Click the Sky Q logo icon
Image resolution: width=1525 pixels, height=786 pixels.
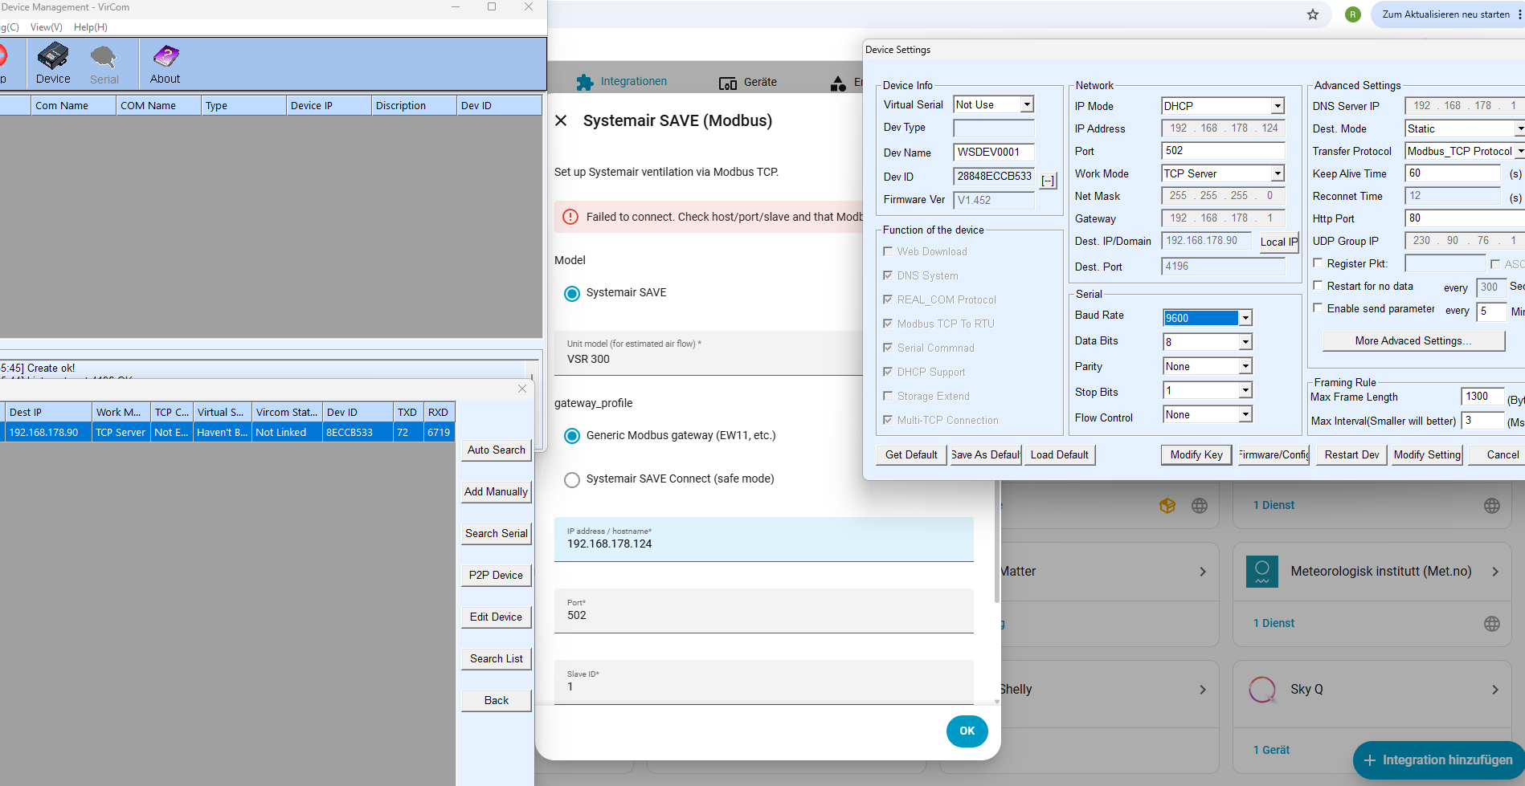pos(1262,690)
